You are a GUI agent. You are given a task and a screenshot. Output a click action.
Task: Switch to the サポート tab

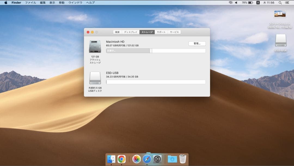click(x=161, y=32)
